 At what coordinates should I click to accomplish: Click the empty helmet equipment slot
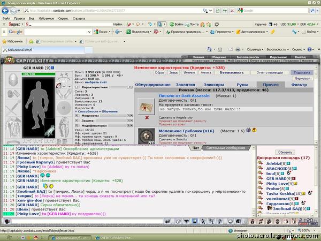click(13, 79)
